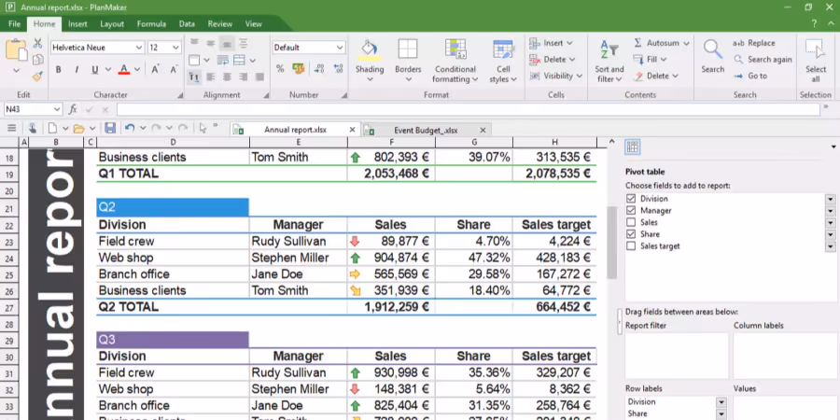
Task: Open the font name dropdown
Action: [139, 48]
